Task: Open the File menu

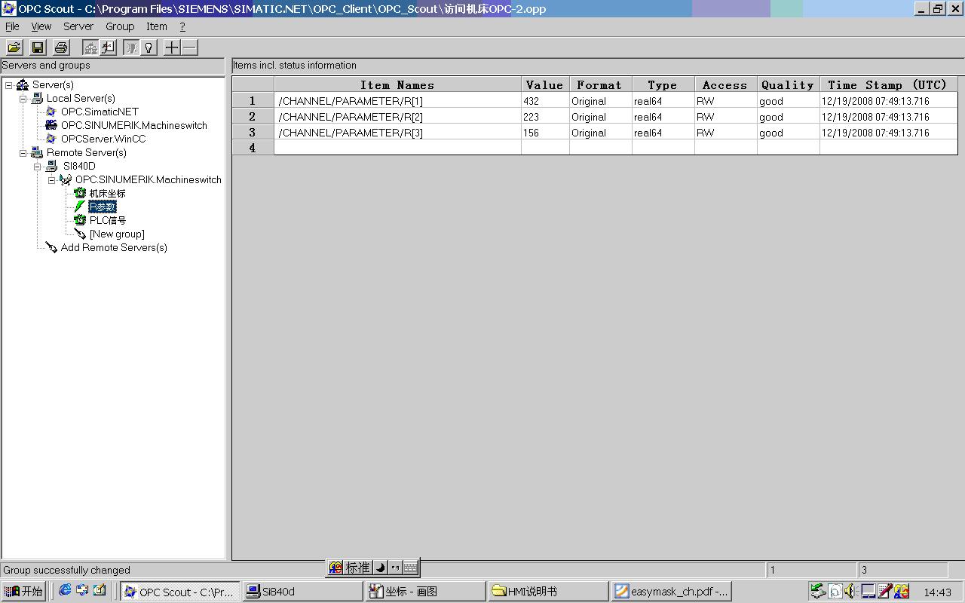Action: coord(12,26)
